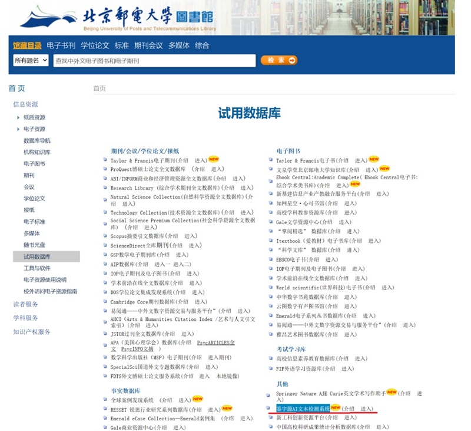This screenshot has height=431, width=471.
Task: Expand the 纸质资源 sidebar arrow
Action: pos(18,117)
